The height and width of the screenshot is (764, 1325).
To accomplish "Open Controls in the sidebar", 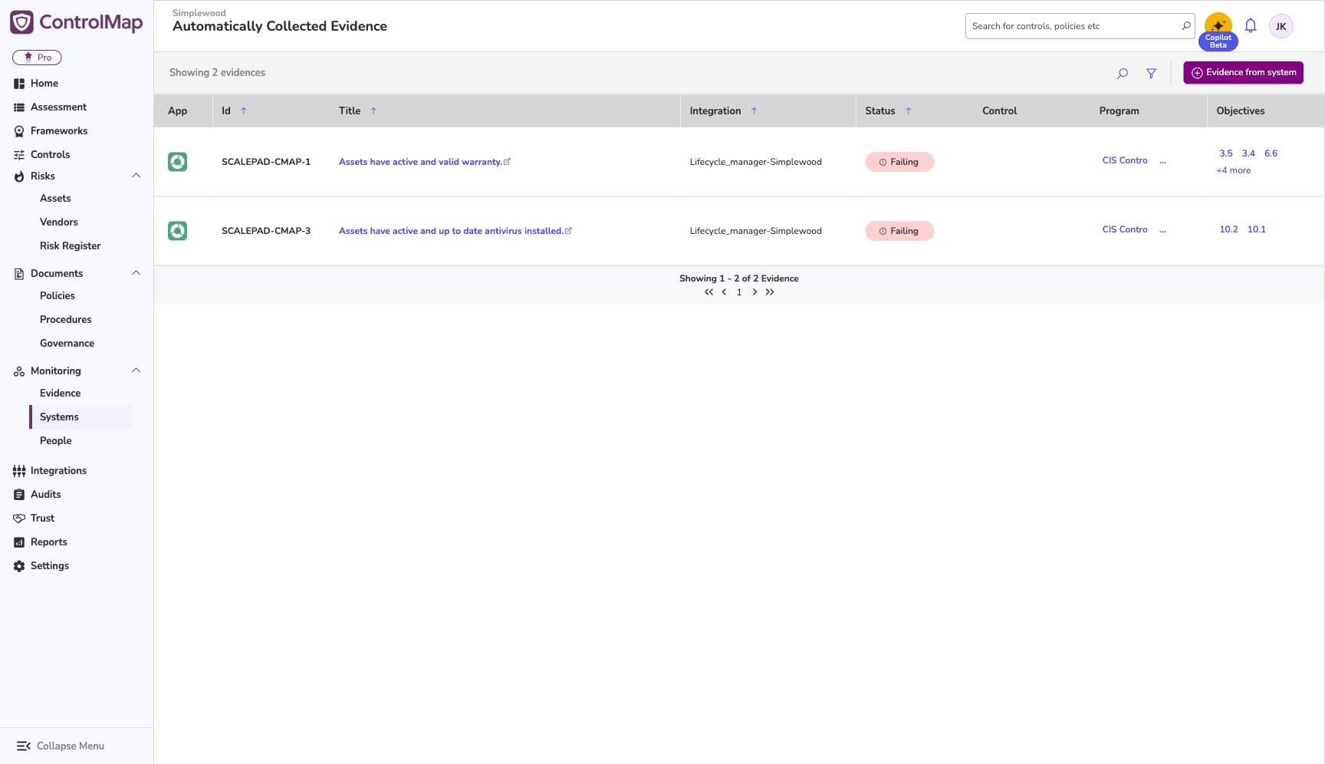I will point(50,155).
